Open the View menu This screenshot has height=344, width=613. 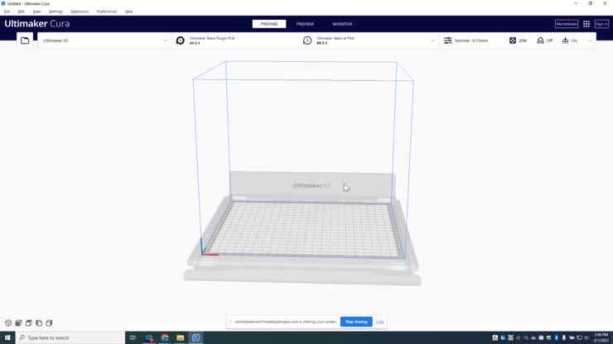coord(36,12)
